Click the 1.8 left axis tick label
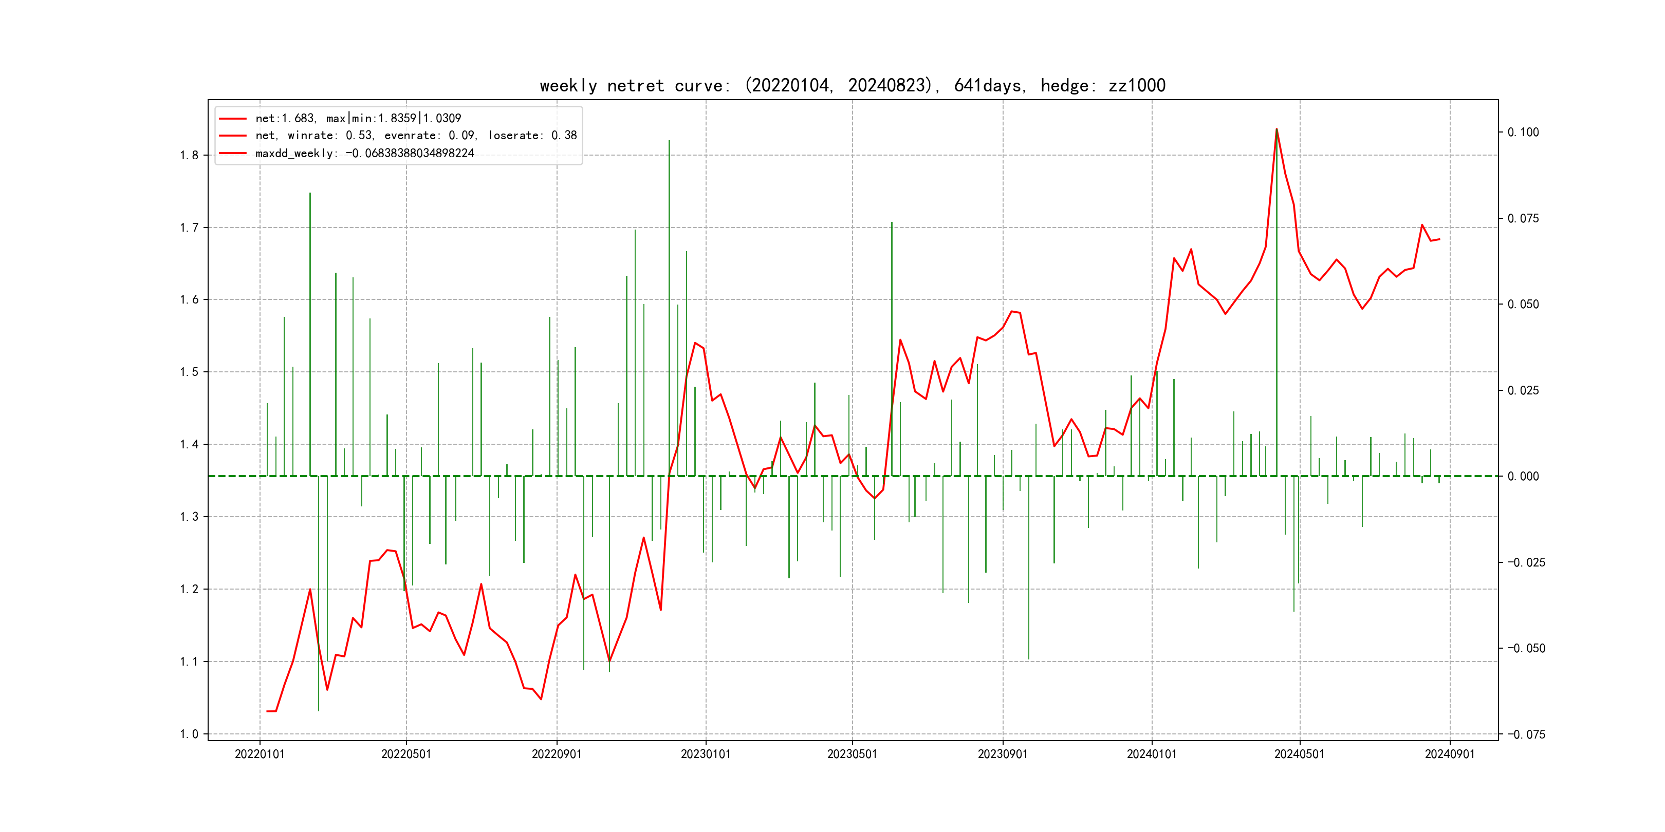The width and height of the screenshot is (1665, 832). point(189,155)
